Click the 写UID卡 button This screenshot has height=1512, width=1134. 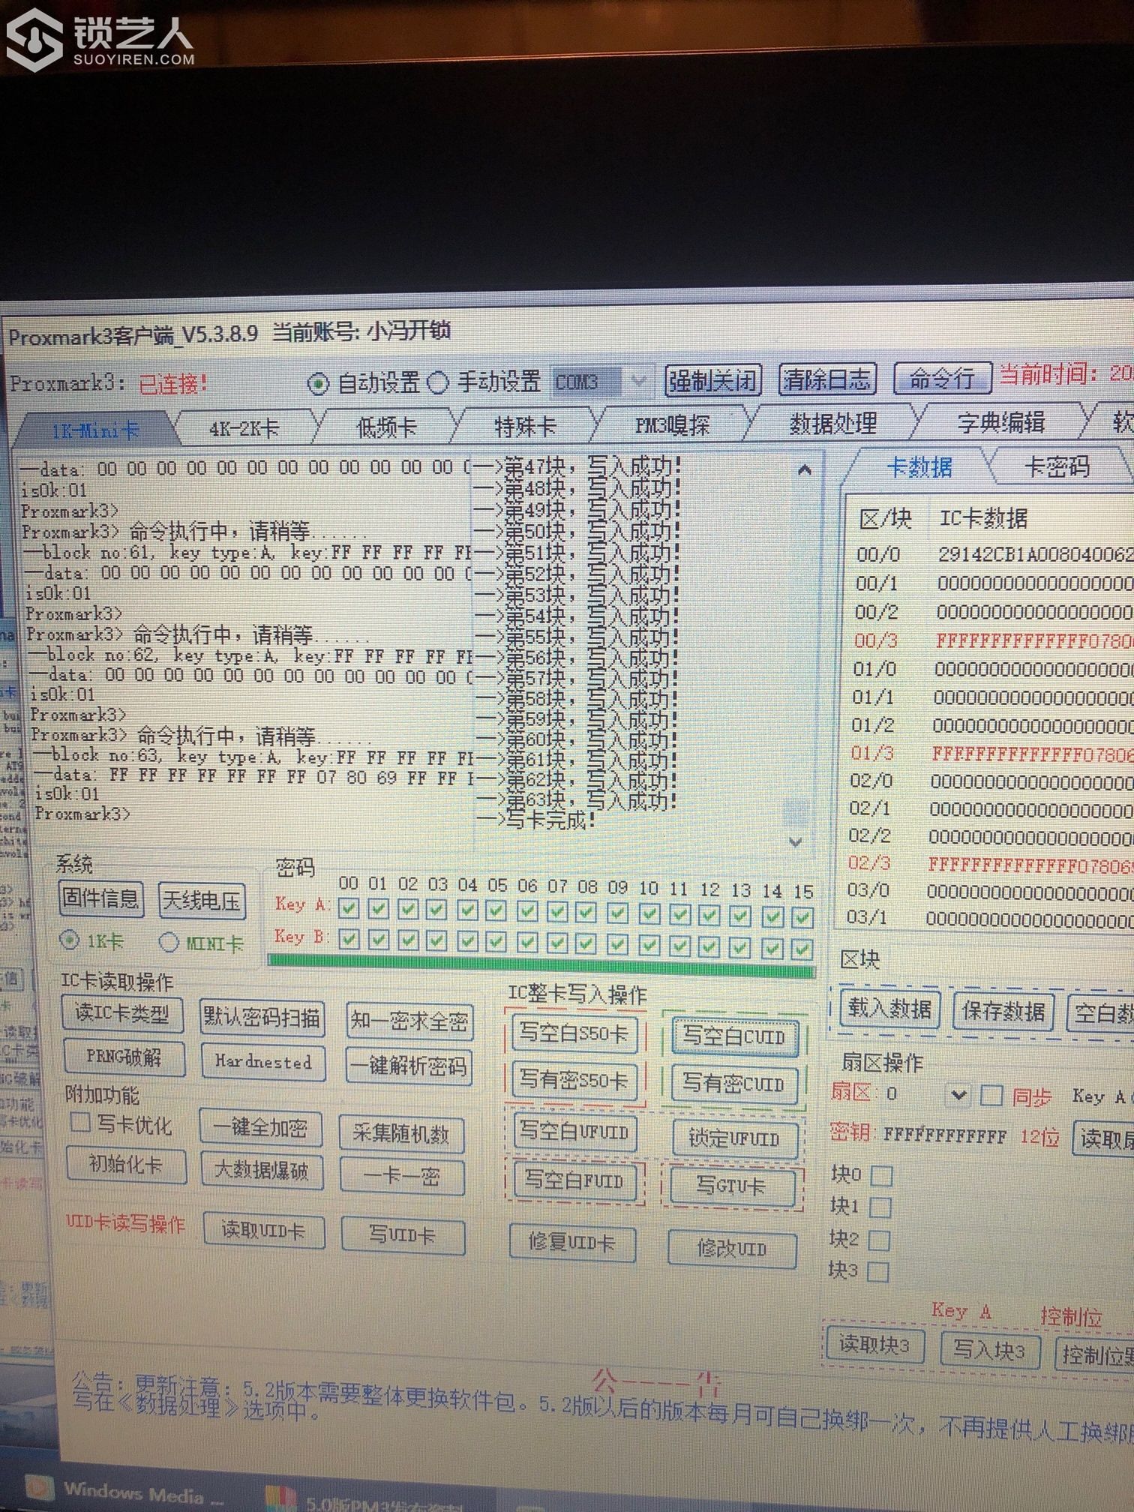403,1235
